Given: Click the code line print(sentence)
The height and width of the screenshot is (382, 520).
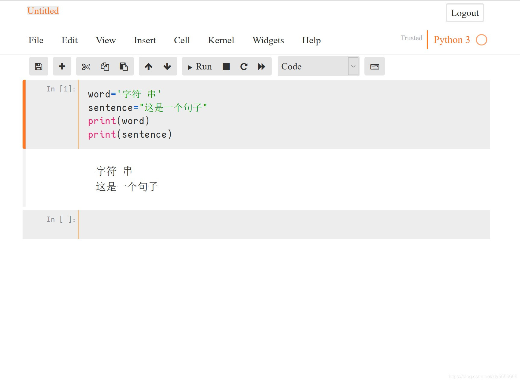Looking at the screenshot, I should click(130, 134).
